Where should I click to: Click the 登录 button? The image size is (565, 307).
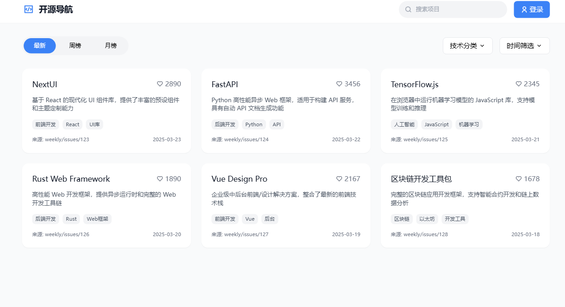[x=532, y=10]
